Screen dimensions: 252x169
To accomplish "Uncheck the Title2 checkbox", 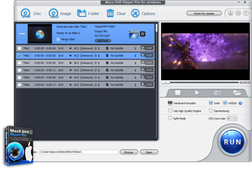I will pyautogui.click(x=19, y=56).
